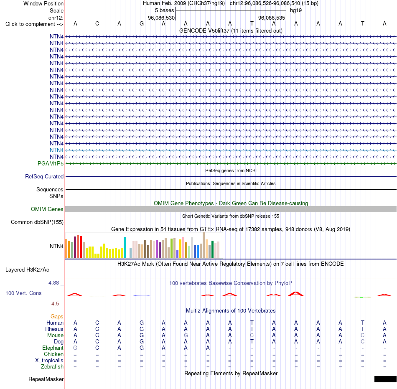The width and height of the screenshot is (397, 389).
Task: Open '100 vertebrates Basewise Conservation by PhyloP' title
Action: pos(231,283)
